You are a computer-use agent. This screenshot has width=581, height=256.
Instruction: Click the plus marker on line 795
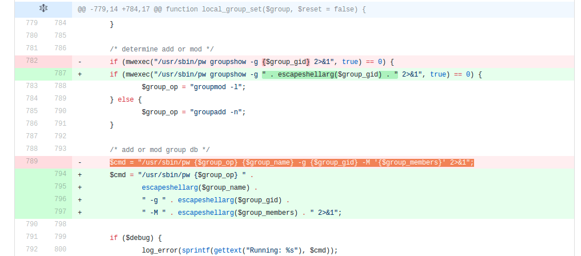coord(79,187)
